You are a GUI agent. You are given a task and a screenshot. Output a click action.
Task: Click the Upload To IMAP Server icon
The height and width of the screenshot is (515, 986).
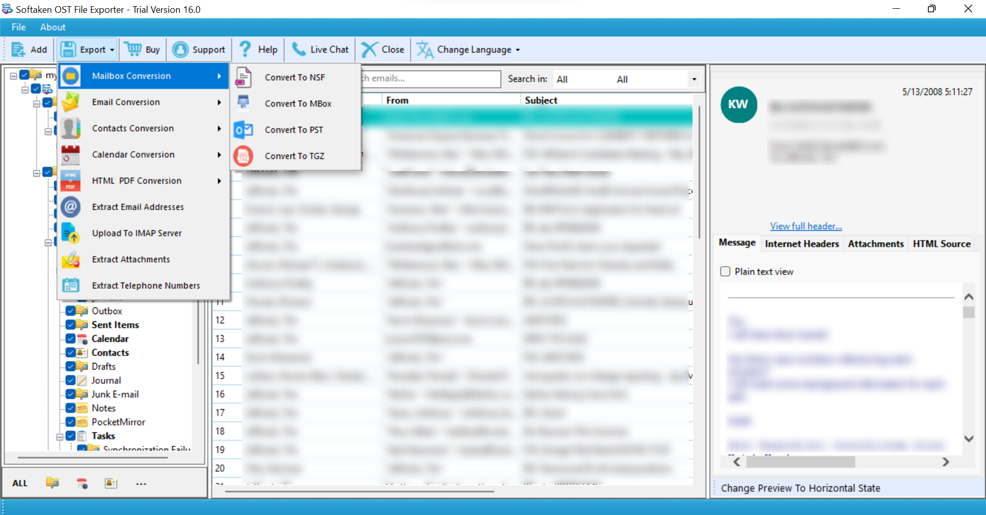coord(70,233)
